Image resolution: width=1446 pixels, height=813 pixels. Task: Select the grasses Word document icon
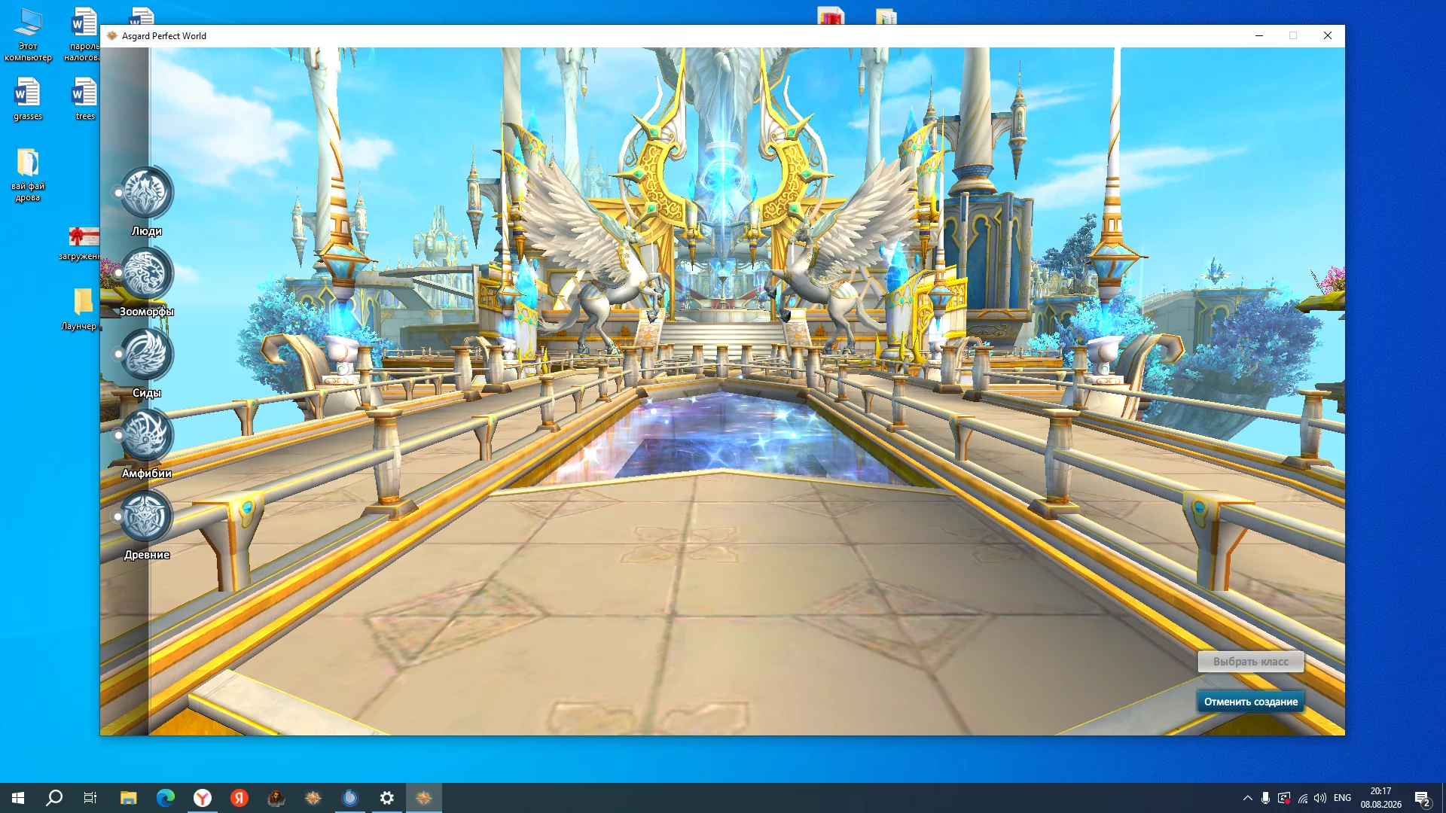click(28, 99)
